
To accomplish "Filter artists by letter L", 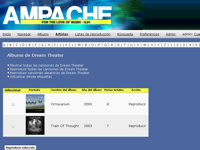I will 72,45.
